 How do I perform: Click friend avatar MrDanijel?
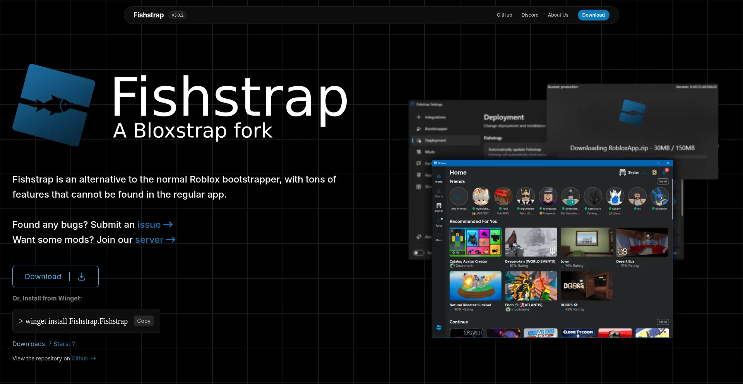(660, 196)
